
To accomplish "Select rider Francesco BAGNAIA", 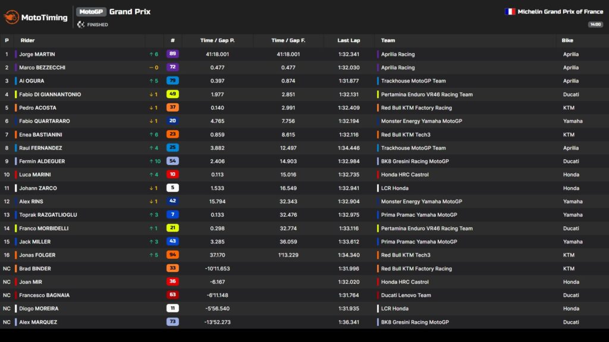I will click(x=44, y=295).
